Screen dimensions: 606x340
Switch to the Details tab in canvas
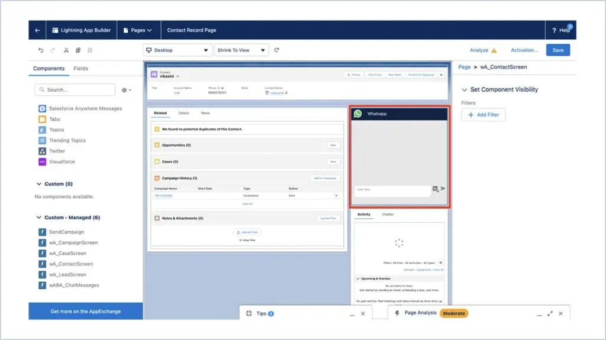(183, 113)
